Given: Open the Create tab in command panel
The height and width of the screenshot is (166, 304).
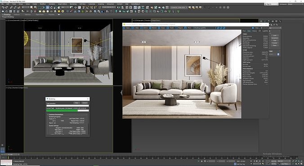Looking at the screenshot, I should 261,21.
